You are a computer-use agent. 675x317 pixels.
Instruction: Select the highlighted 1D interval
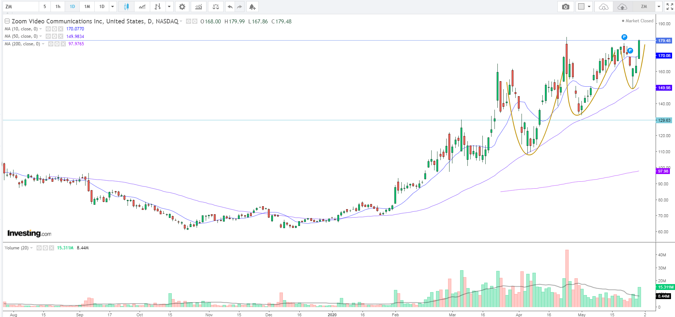point(72,7)
